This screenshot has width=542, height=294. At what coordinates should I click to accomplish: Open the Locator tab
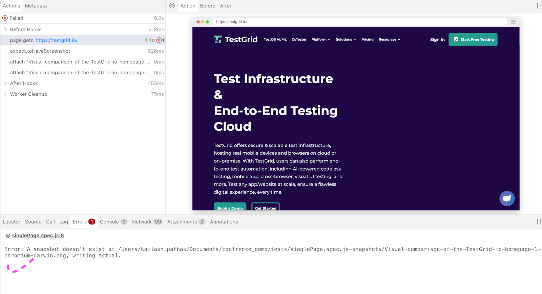click(12, 222)
